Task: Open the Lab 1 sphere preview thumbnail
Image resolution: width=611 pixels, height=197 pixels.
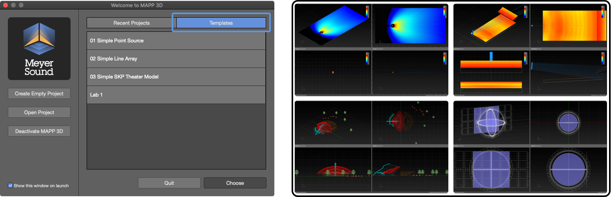Action: (x=530, y=147)
